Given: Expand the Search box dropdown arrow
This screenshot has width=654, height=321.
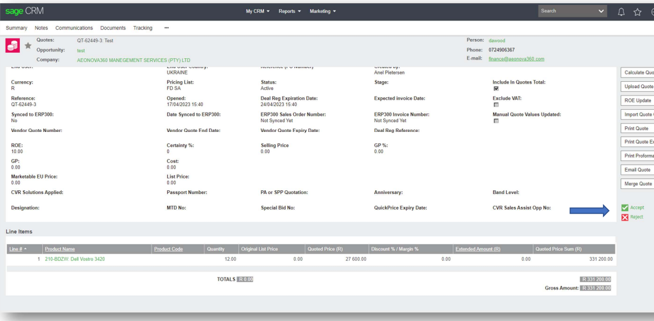Looking at the screenshot, I should [599, 12].
